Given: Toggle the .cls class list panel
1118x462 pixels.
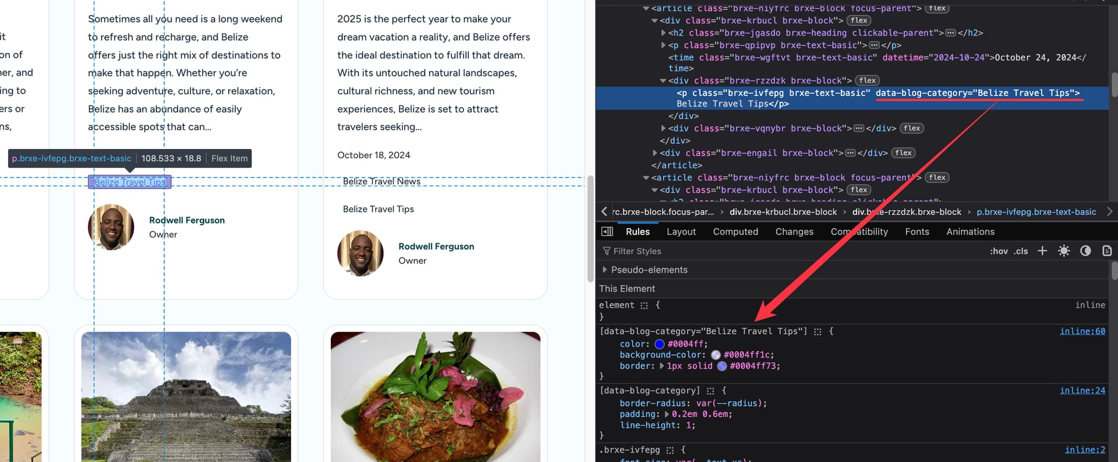Looking at the screenshot, I should (x=1021, y=251).
